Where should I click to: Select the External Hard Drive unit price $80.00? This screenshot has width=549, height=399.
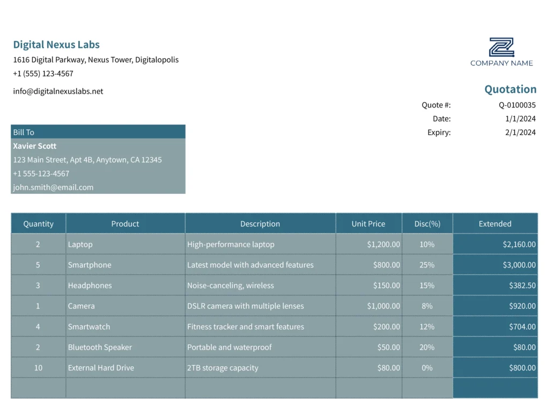[x=369, y=367]
